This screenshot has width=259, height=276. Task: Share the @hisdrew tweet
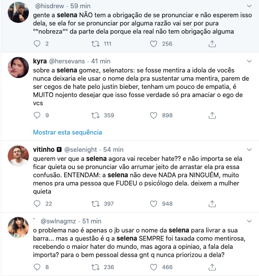pos(212,44)
